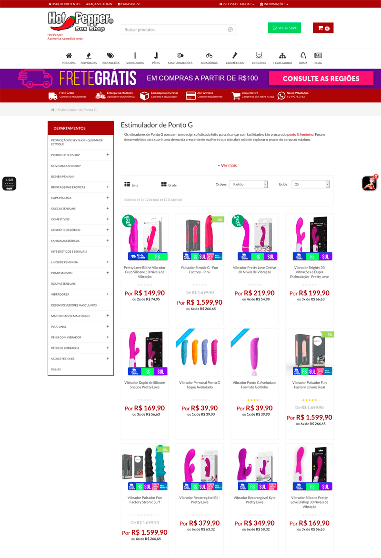Open the Informações top menu
Image resolution: width=381 pixels, height=558 pixels.
click(x=274, y=4)
